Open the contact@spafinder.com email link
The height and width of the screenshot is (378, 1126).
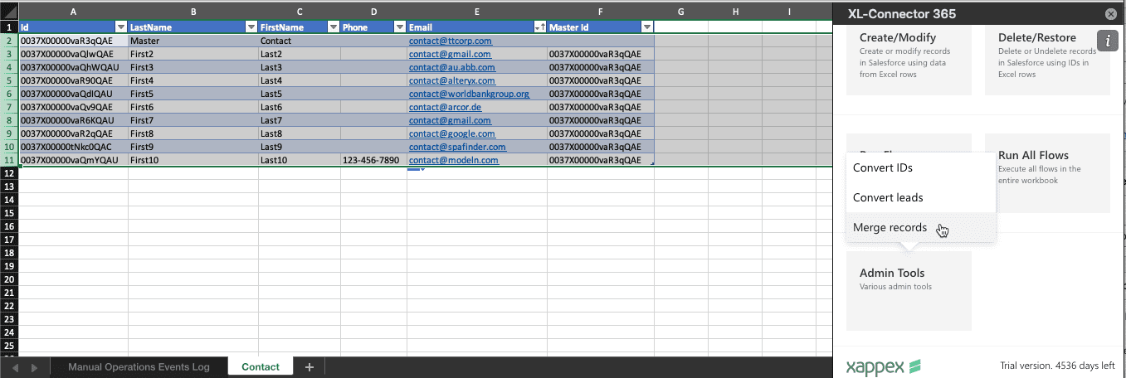tap(457, 147)
